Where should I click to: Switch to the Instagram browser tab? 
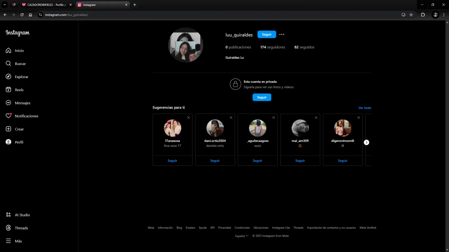pos(102,5)
